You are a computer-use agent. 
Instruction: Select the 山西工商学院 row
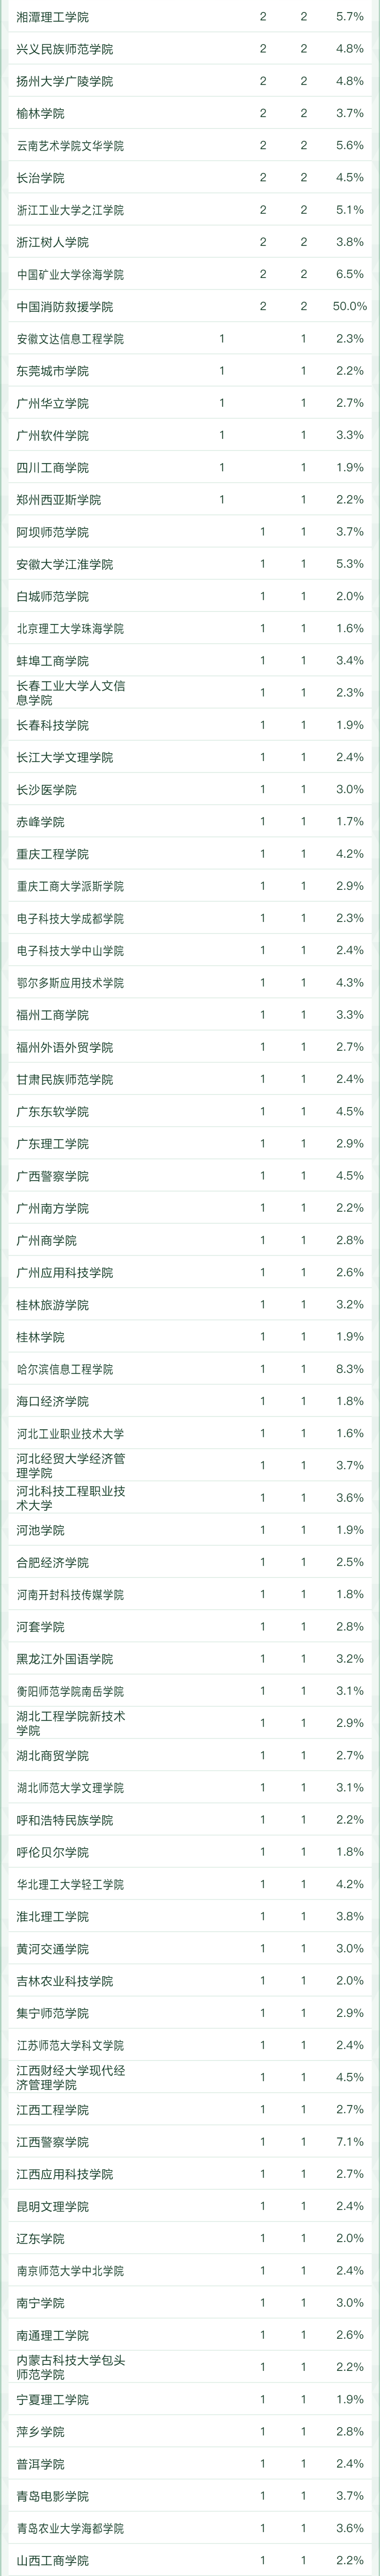52,2560
